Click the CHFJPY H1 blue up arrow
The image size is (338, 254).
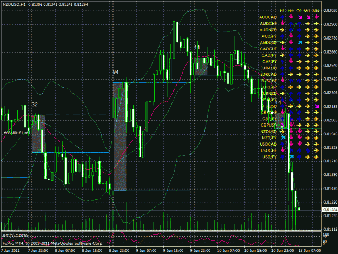click(282, 62)
